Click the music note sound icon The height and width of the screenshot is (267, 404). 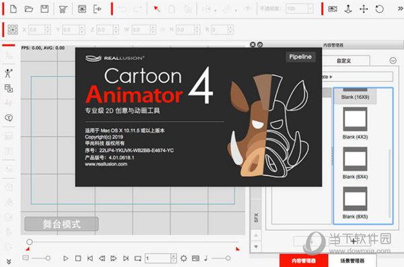206,258
